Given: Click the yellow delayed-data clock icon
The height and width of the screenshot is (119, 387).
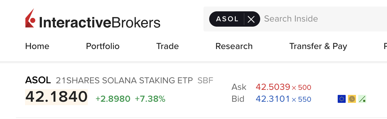Looking at the screenshot, I should [x=352, y=99].
